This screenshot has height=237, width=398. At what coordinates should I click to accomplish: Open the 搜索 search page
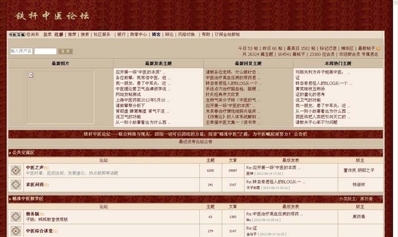click(85, 35)
